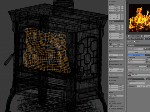Open the Render Layers properties tab icon
This screenshot has height=112, width=150.
(134, 39)
